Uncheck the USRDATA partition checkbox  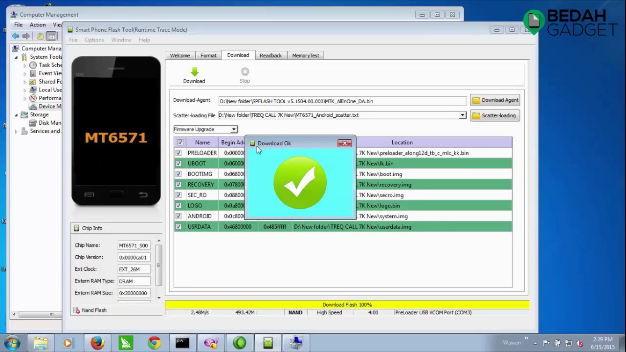click(179, 226)
